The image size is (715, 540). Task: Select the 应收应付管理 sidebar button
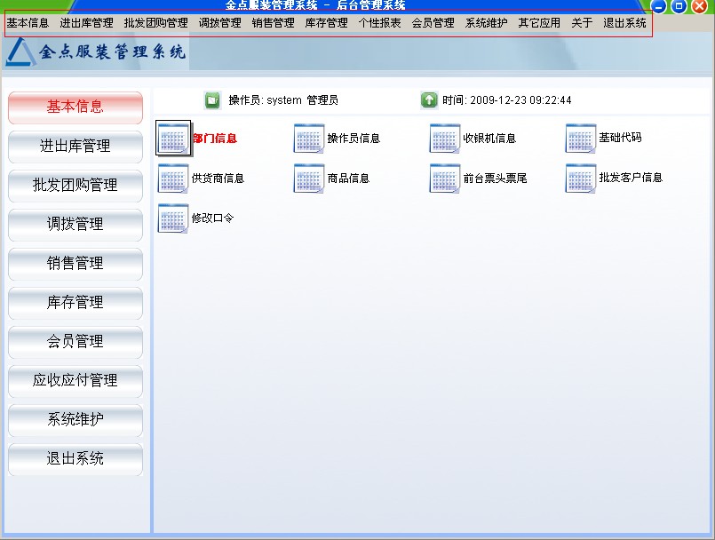coord(75,381)
